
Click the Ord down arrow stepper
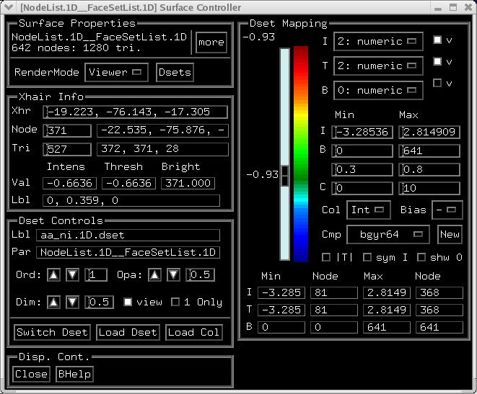click(x=72, y=275)
